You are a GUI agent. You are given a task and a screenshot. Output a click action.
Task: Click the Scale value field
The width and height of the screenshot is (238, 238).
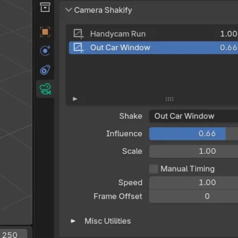pyautogui.click(x=193, y=151)
